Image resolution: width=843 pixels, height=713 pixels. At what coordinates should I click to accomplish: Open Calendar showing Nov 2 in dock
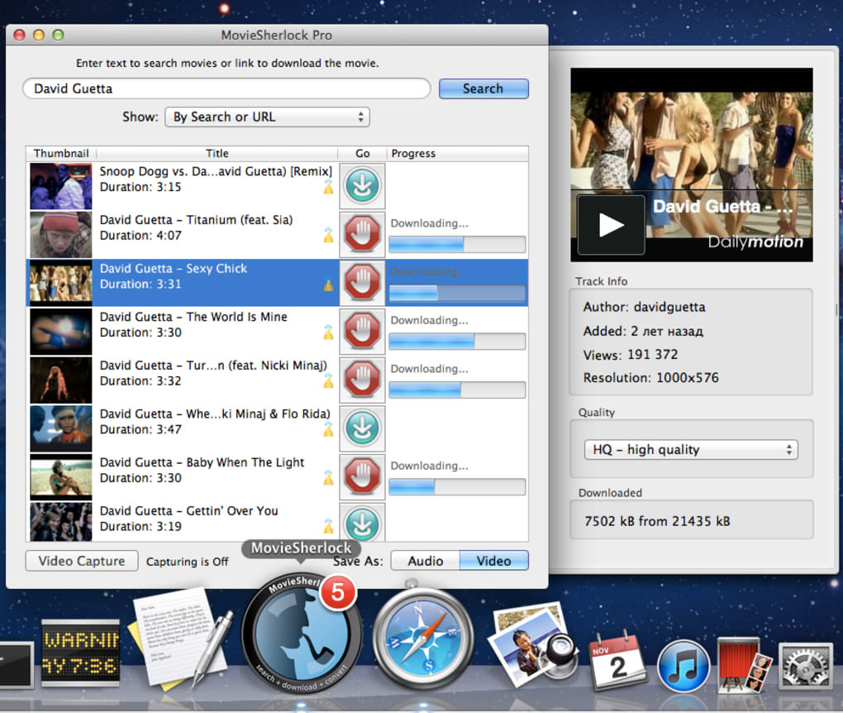(617, 661)
